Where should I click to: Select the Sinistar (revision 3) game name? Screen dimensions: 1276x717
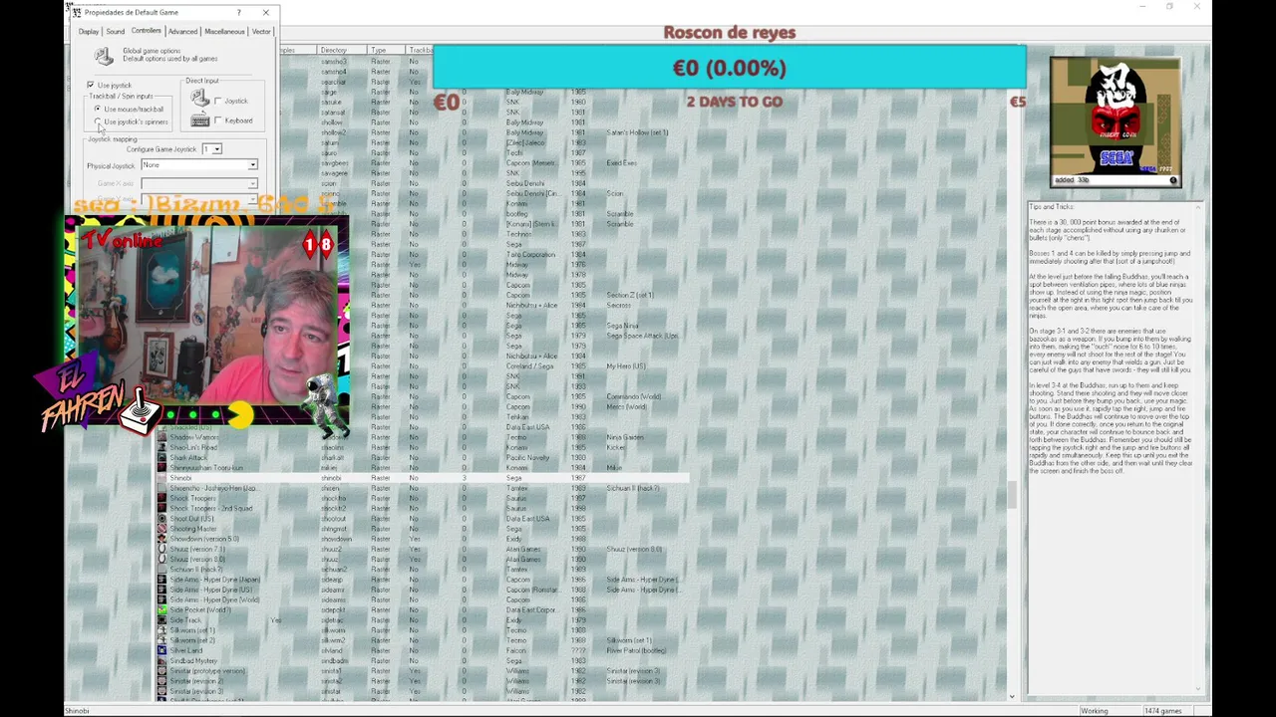click(196, 691)
